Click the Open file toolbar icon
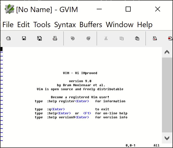 point(8,38)
